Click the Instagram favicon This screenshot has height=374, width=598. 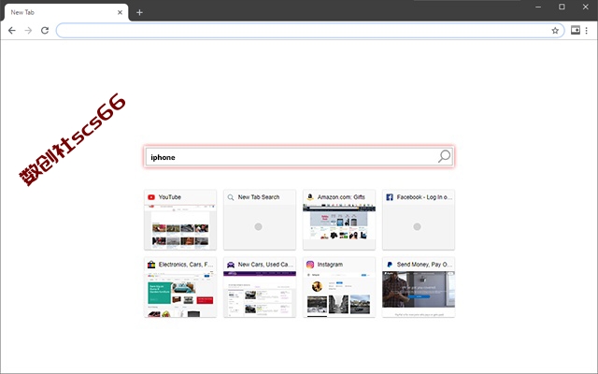tap(310, 265)
